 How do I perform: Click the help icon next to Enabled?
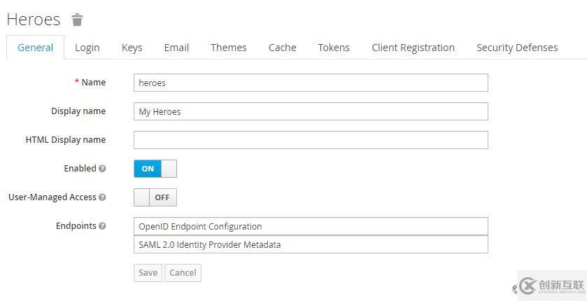pyautogui.click(x=102, y=169)
